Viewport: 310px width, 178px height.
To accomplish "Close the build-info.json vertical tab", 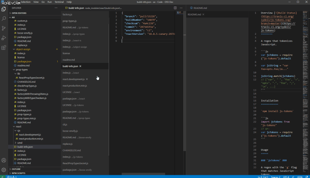I will 80,66.
